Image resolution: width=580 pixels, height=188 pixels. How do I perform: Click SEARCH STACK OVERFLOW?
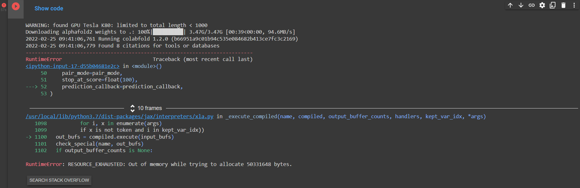(x=59, y=180)
